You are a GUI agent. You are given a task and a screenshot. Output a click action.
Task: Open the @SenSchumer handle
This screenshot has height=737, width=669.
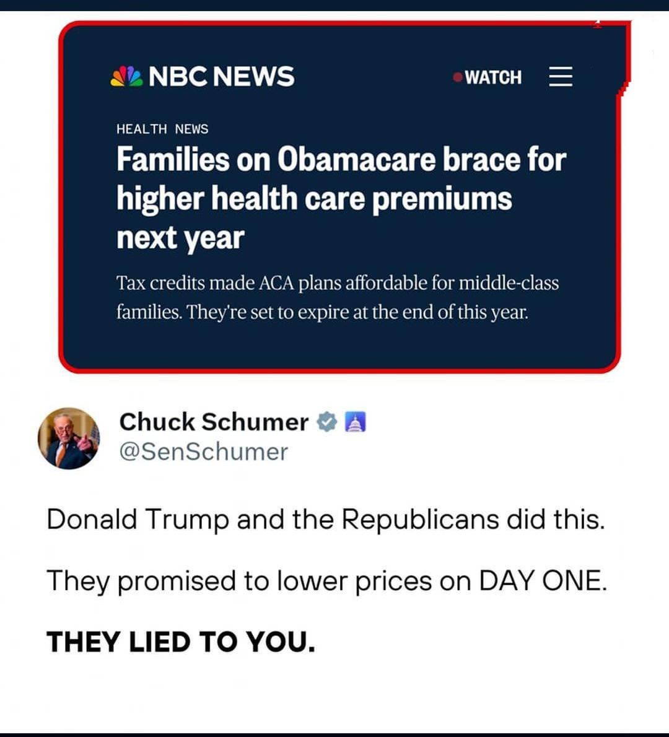coord(204,451)
